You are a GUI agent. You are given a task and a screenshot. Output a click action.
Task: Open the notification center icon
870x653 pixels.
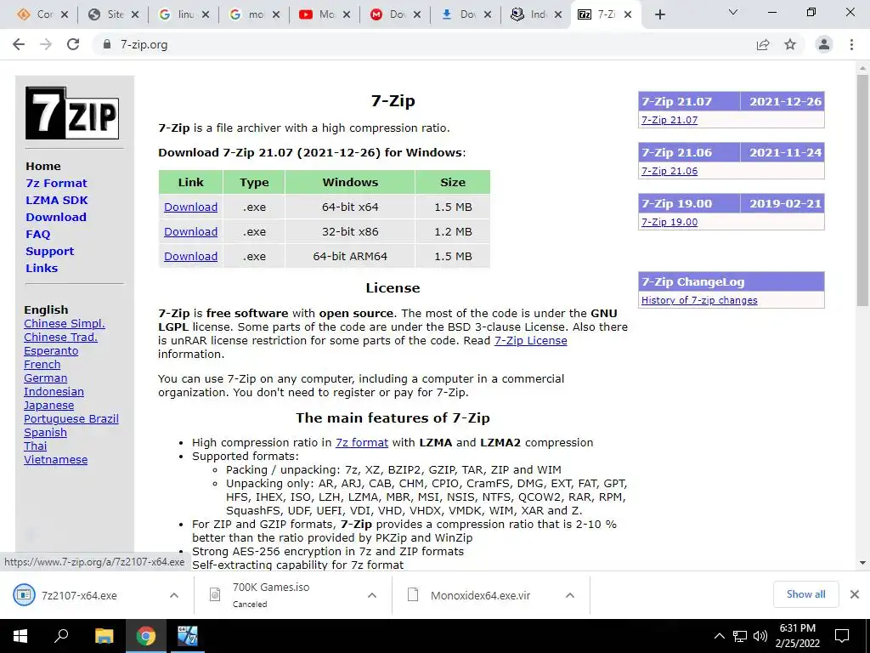pyautogui.click(x=842, y=636)
